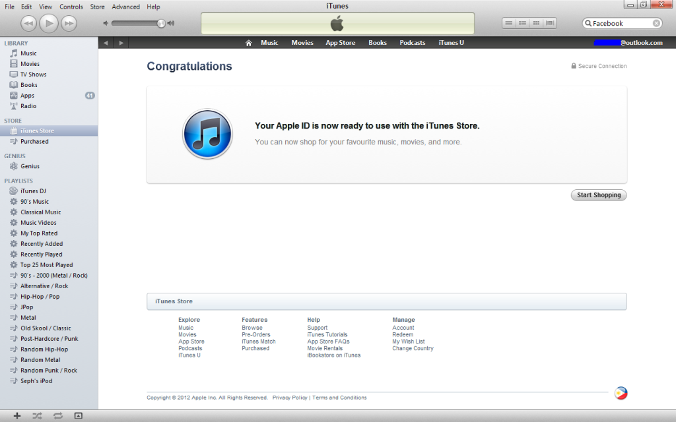Open the Redeem link
The width and height of the screenshot is (676, 422).
pyautogui.click(x=403, y=334)
